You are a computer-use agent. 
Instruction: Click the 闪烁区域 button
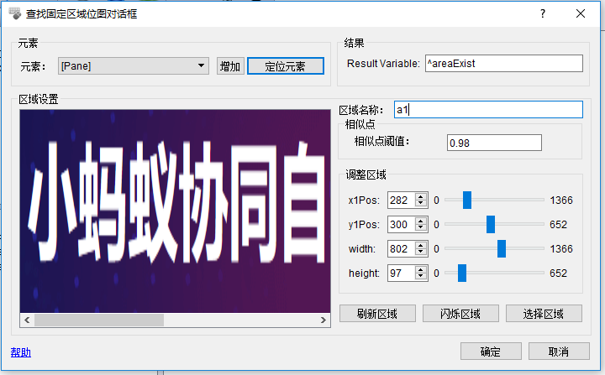click(460, 314)
